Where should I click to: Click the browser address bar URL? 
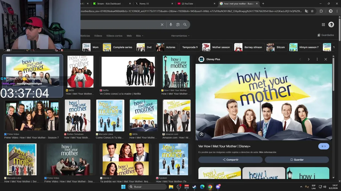pos(191,11)
